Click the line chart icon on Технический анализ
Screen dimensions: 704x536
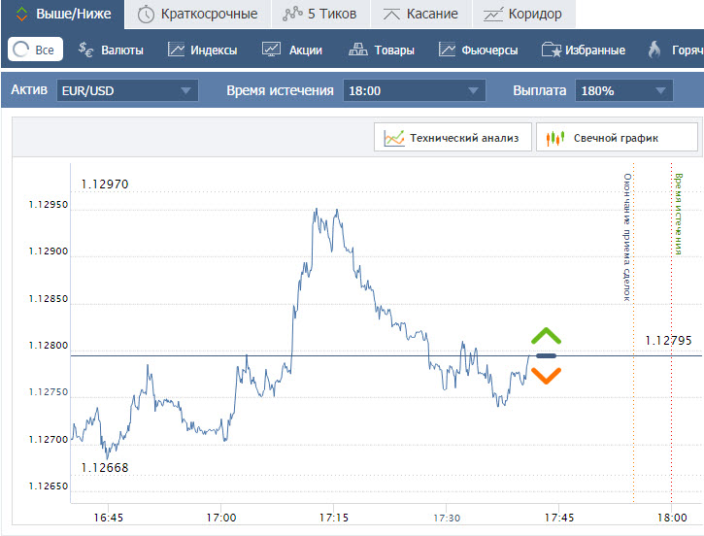(394, 138)
